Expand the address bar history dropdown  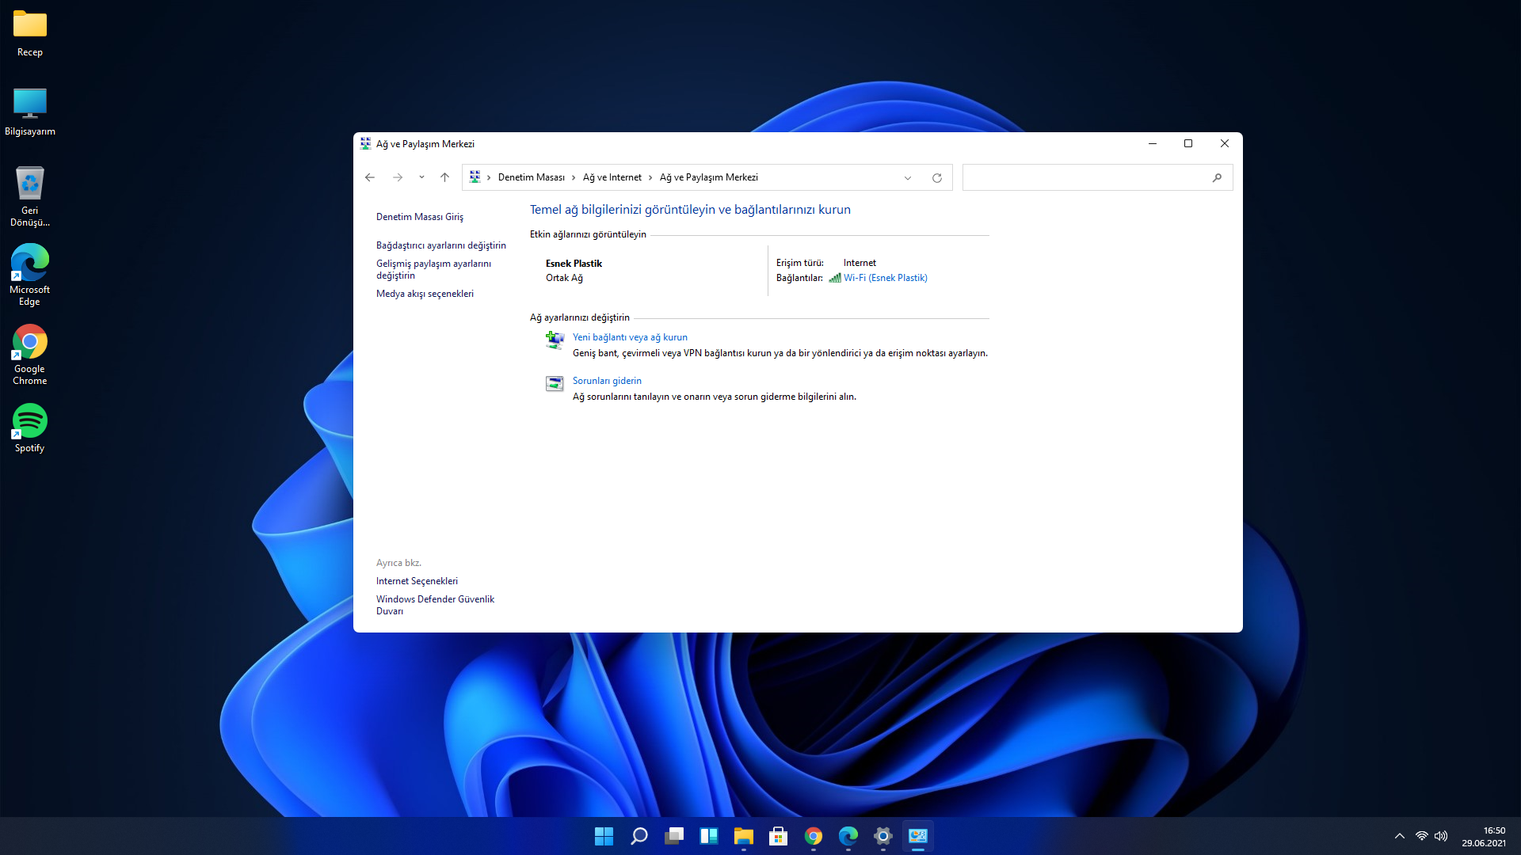908,178
